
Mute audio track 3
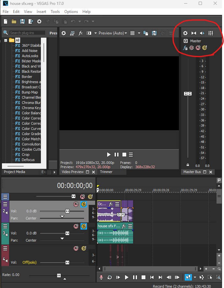pos(76,226)
